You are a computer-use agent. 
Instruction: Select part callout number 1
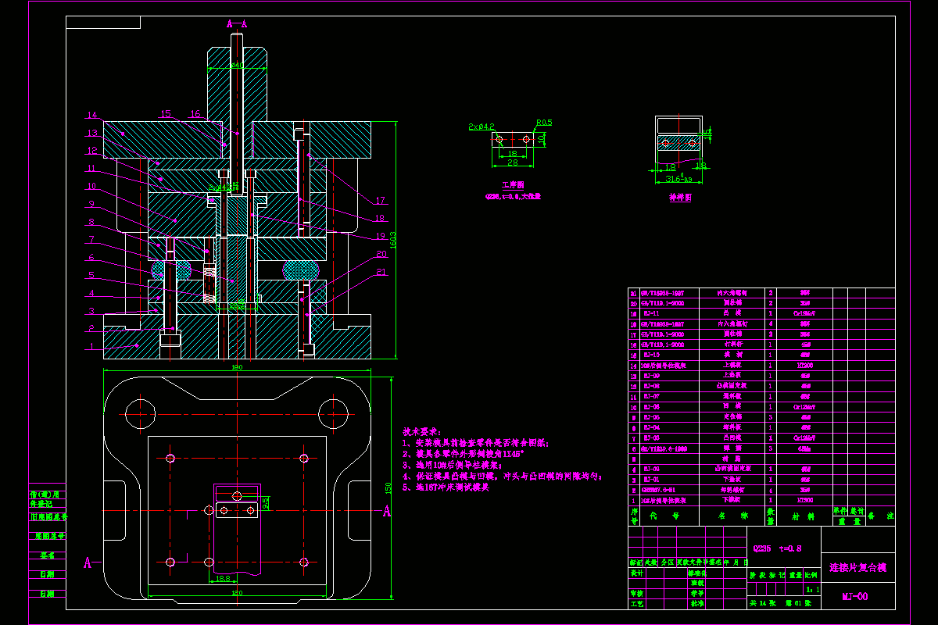pyautogui.click(x=90, y=345)
